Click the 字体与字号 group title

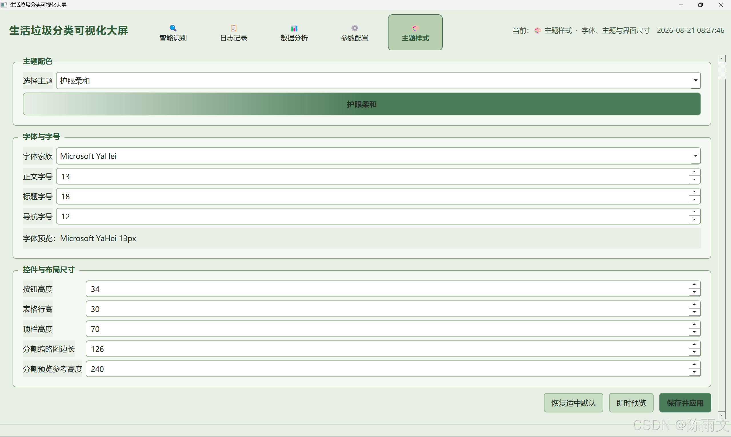click(41, 137)
